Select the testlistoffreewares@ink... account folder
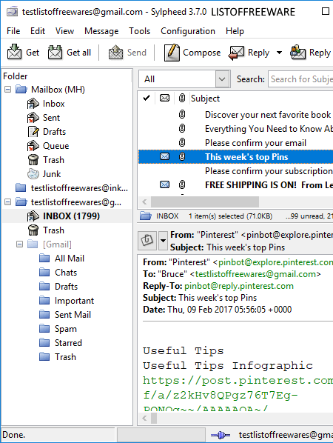Screen dimensions: 333x443 pyautogui.click(x=79, y=188)
